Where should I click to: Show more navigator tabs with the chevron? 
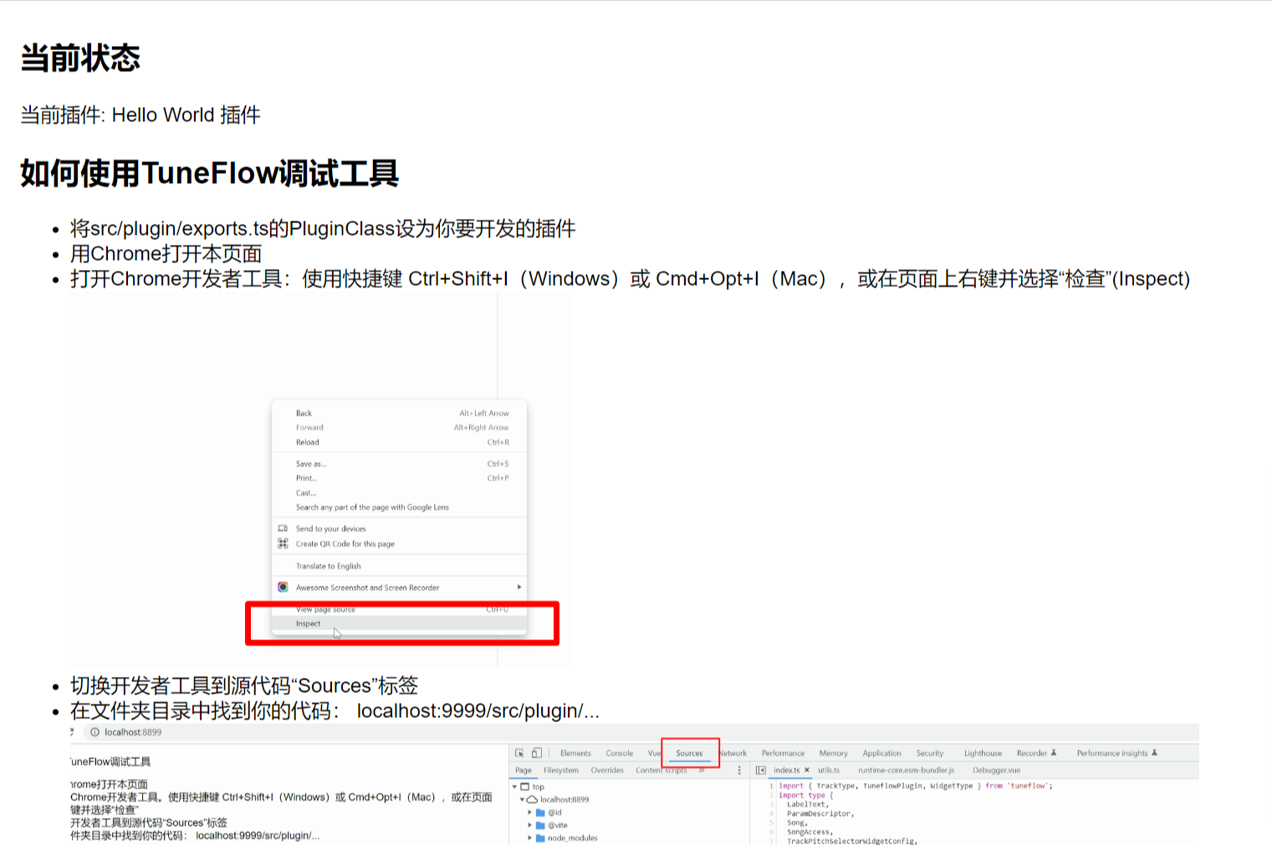702,771
